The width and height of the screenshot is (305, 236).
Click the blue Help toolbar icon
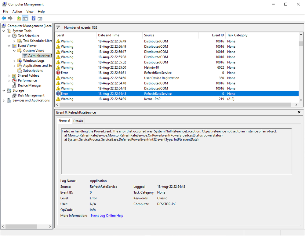tap(34, 18)
